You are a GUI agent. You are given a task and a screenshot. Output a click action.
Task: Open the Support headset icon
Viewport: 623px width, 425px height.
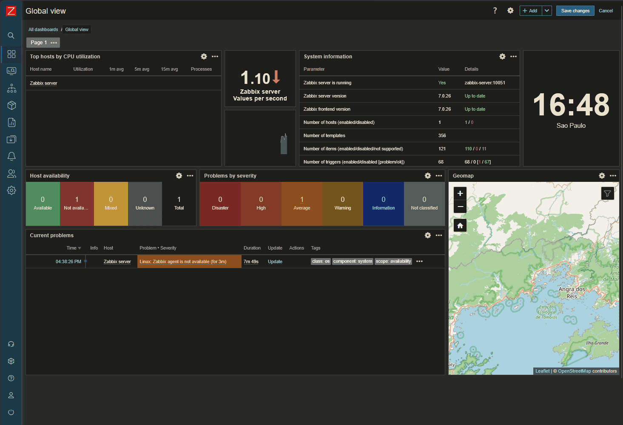(x=11, y=344)
